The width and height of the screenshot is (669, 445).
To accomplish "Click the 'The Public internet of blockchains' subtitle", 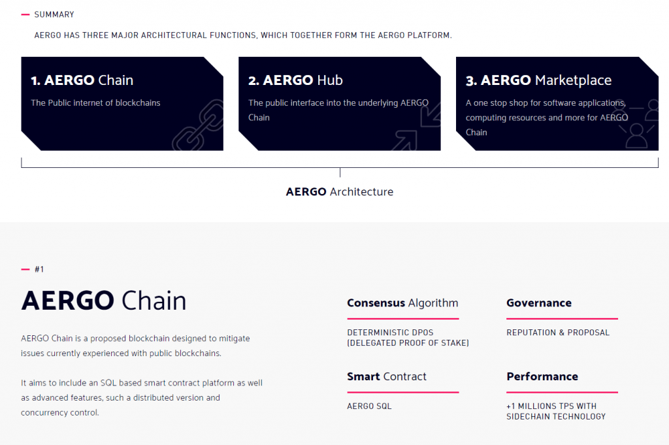I will [x=95, y=103].
